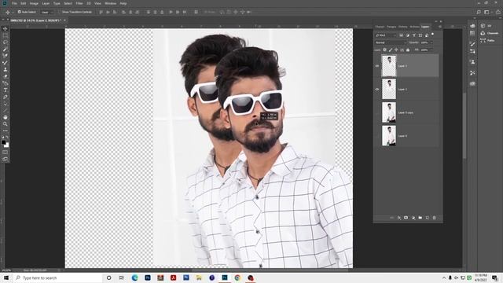Viewport: 503px width, 283px height.
Task: Open the Fill slider arrow
Action: click(x=431, y=50)
